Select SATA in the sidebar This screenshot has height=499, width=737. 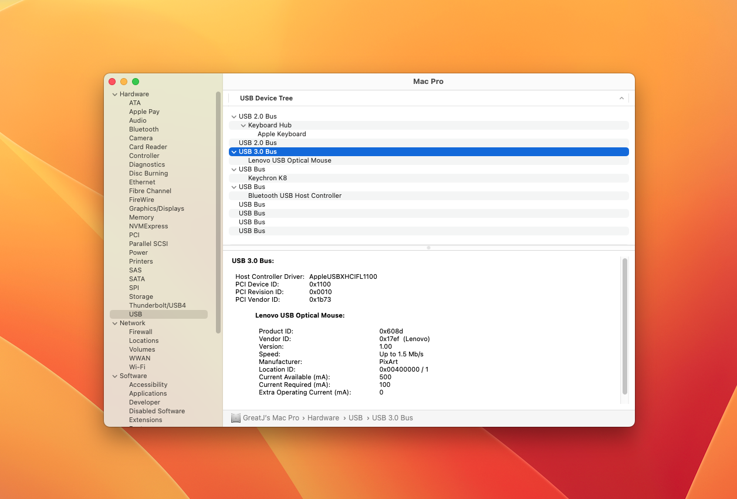pyautogui.click(x=137, y=279)
